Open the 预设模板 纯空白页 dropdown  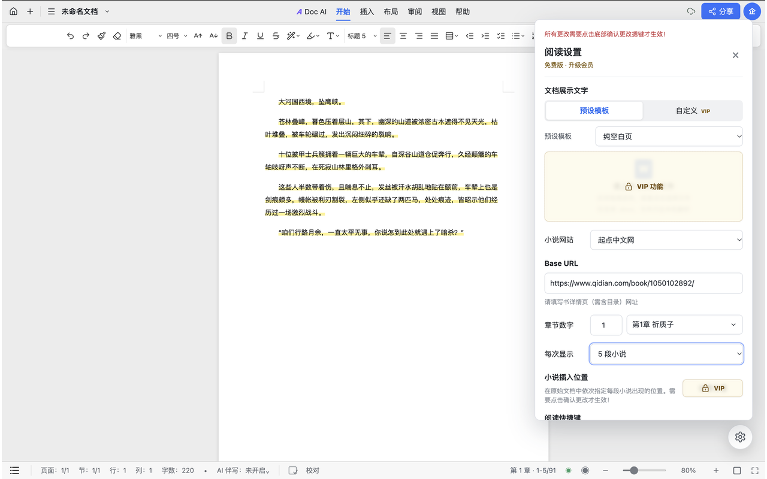coord(669,137)
